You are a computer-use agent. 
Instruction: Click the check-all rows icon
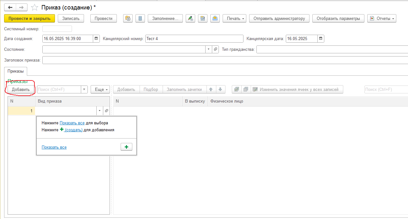[x=237, y=90]
